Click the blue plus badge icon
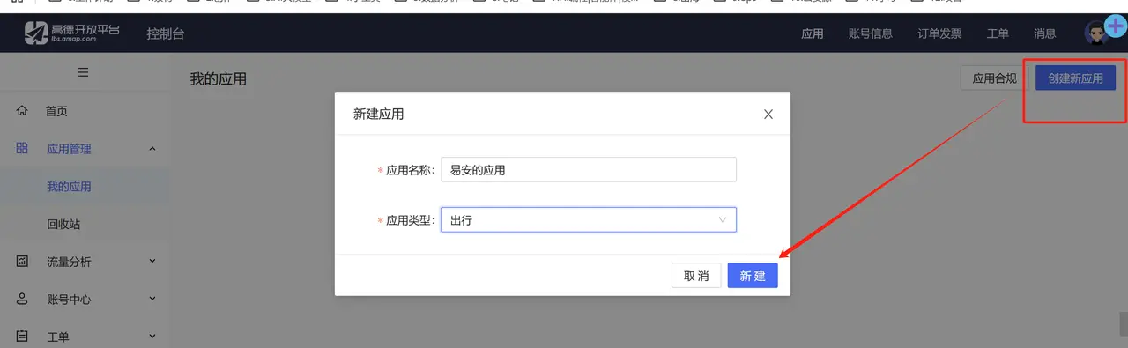Image resolution: width=1128 pixels, height=348 pixels. click(1116, 26)
